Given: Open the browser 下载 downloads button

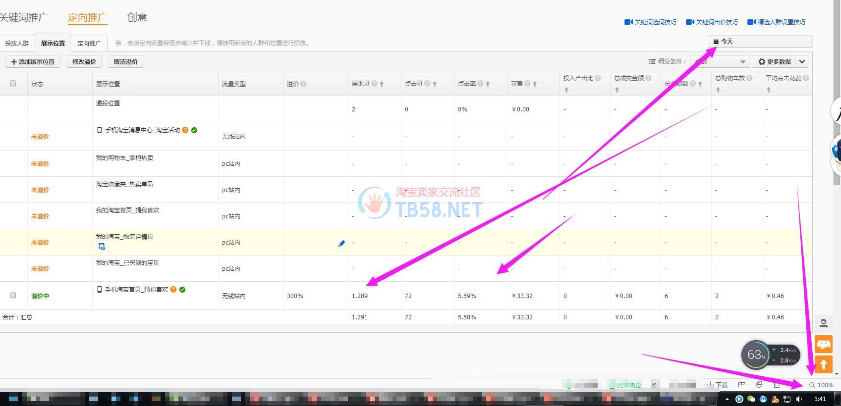Looking at the screenshot, I should 718,385.
